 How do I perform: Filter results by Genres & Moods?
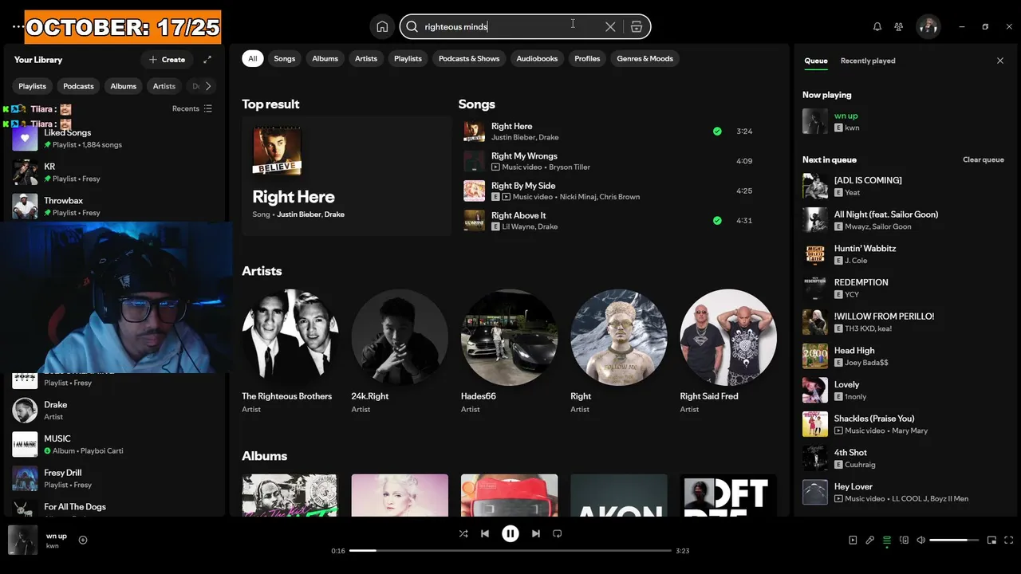click(645, 58)
